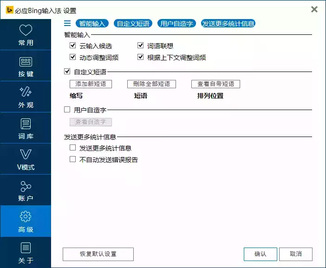Viewport: 326px width, 268px height.
Task: Open the 常用 heart icon section
Action: pos(26,34)
